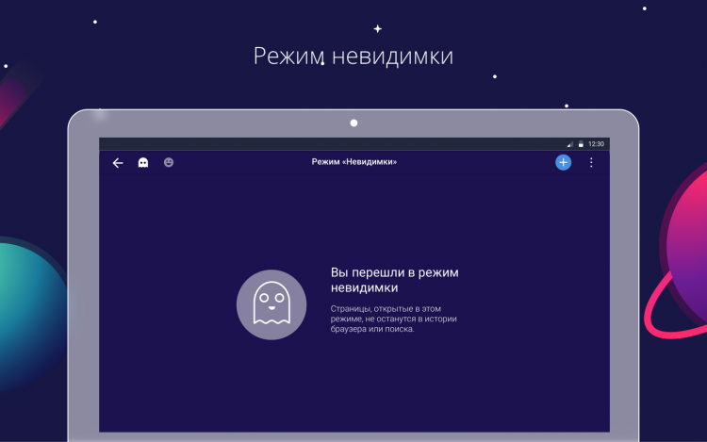
Task: Click the «Режим невидимки» banner title
Action: [353, 57]
